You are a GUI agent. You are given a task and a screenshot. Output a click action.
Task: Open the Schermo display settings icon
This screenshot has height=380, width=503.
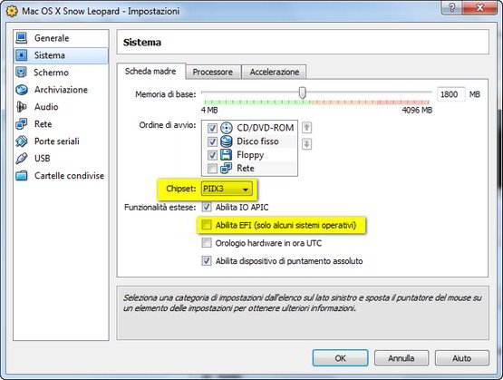(22, 73)
